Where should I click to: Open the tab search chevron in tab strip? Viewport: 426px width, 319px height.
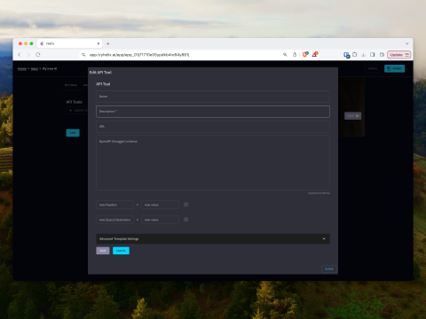[407, 43]
